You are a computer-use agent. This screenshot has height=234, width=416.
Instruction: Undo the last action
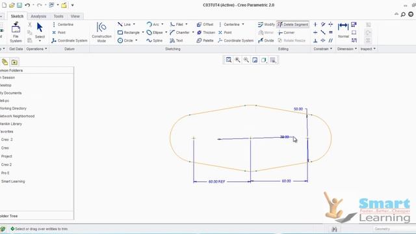[27, 5]
